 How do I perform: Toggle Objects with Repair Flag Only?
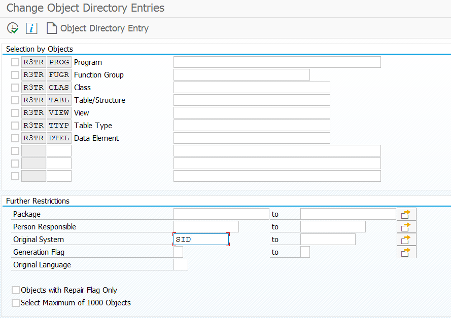(16, 290)
